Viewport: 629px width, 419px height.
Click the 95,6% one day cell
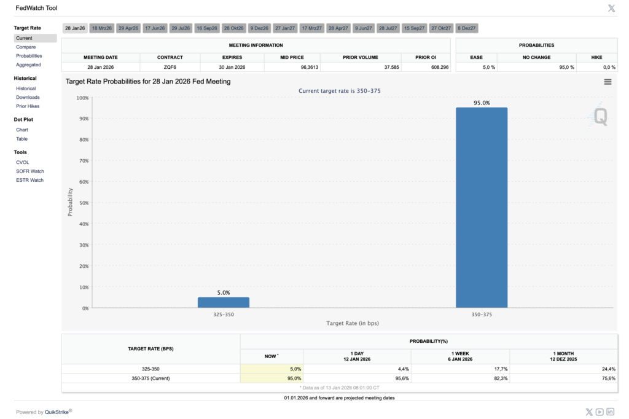click(x=357, y=378)
